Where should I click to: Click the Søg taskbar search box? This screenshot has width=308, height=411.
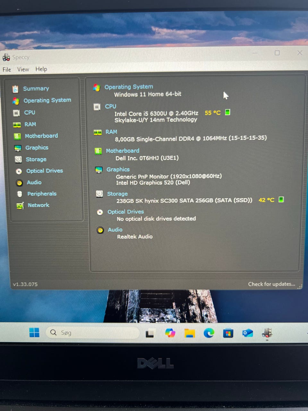[x=93, y=333]
